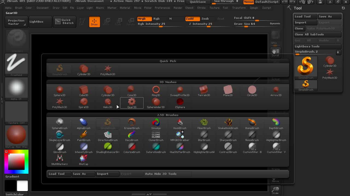Open the Projection Master panel
The image size is (350, 196).
(x=16, y=22)
